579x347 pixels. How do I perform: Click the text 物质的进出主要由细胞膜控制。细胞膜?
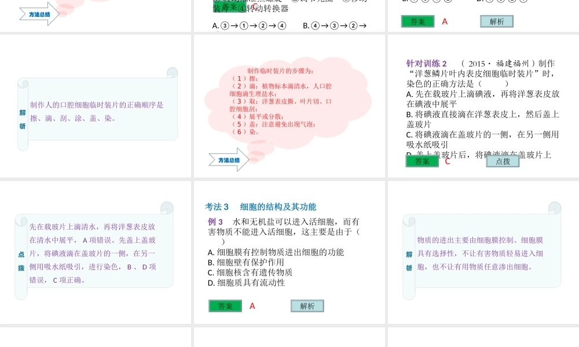tap(480, 240)
